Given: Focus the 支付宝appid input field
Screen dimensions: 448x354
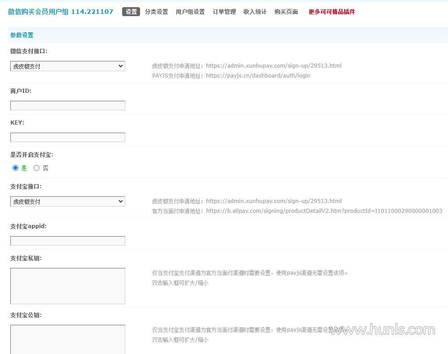Looking at the screenshot, I should [x=68, y=241].
